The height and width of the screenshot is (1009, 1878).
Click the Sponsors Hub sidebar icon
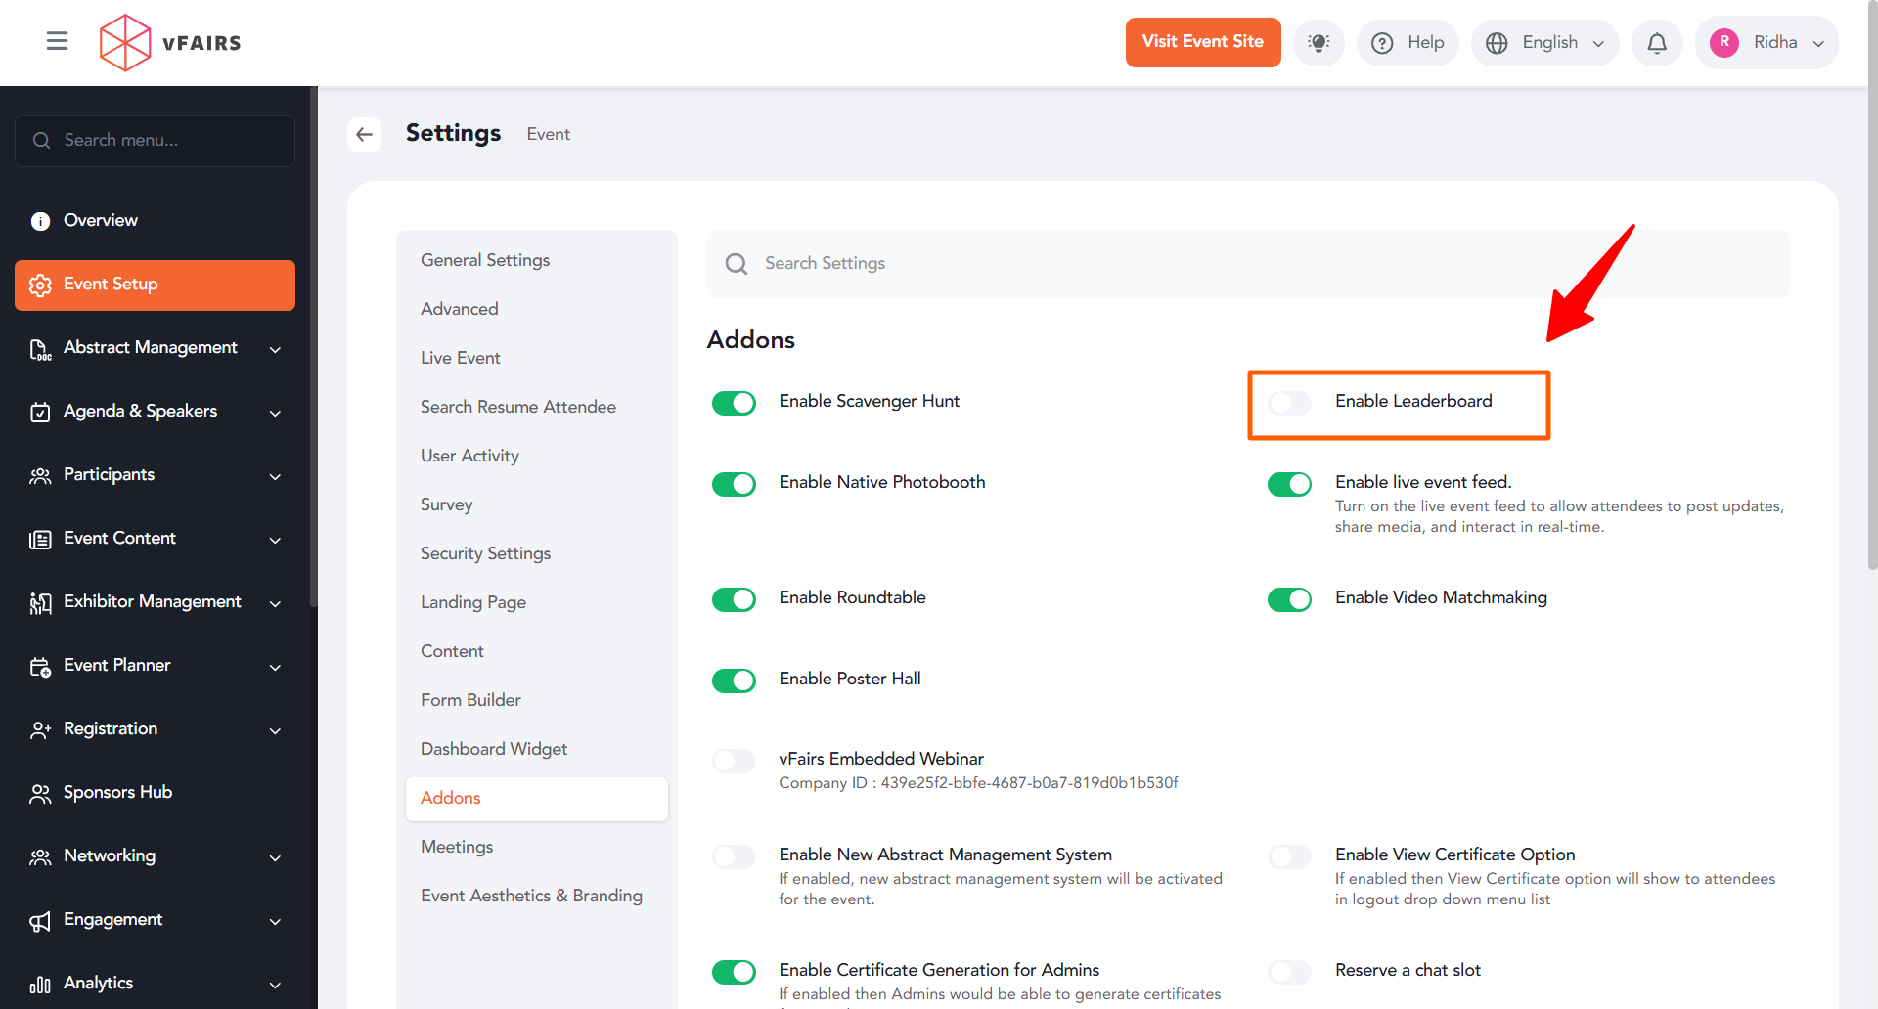tap(40, 793)
